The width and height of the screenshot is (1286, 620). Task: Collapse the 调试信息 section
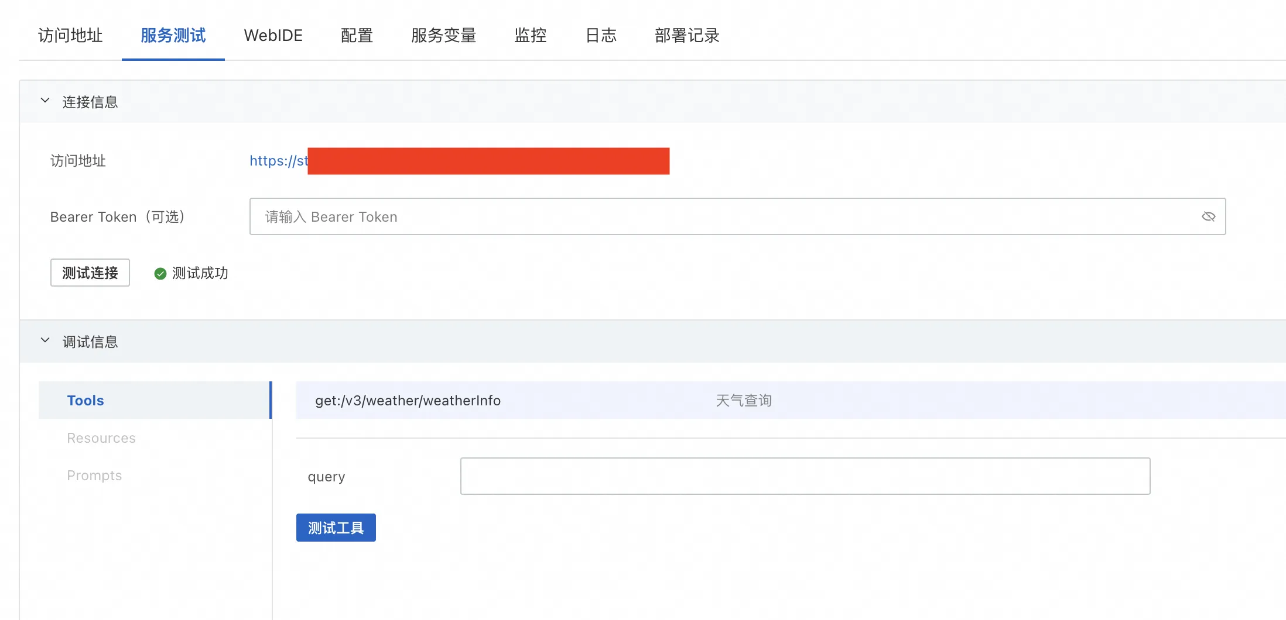coord(45,340)
